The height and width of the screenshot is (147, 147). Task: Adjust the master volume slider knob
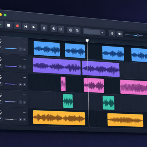[138, 35]
